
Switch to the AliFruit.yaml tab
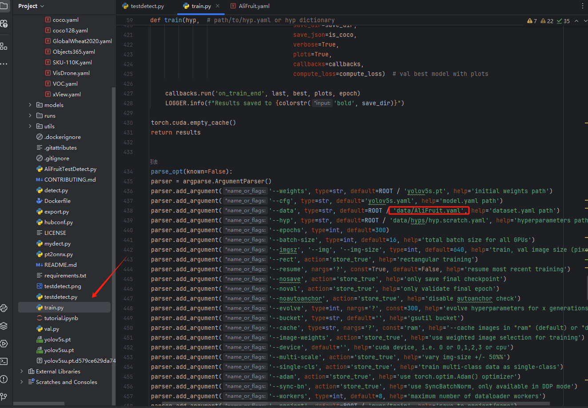coord(254,6)
